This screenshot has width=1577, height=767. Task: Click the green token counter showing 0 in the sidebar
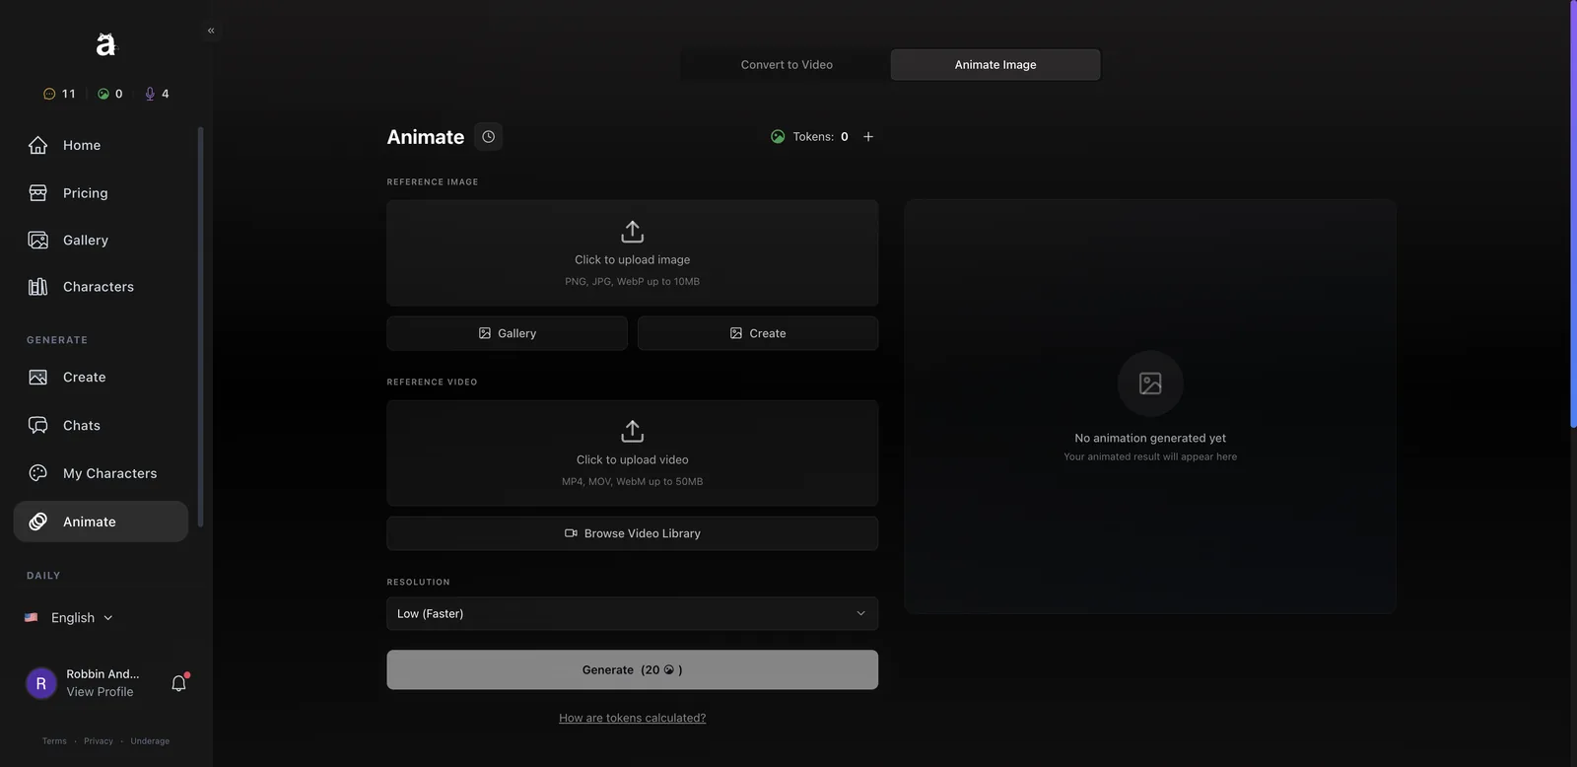[110, 94]
